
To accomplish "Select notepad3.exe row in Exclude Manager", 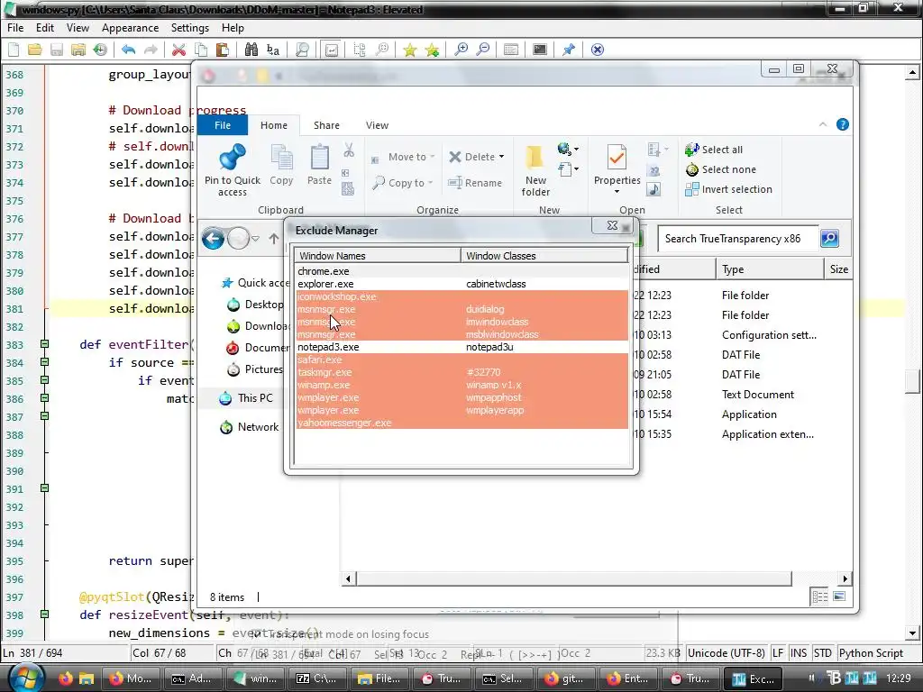I will pos(461,347).
